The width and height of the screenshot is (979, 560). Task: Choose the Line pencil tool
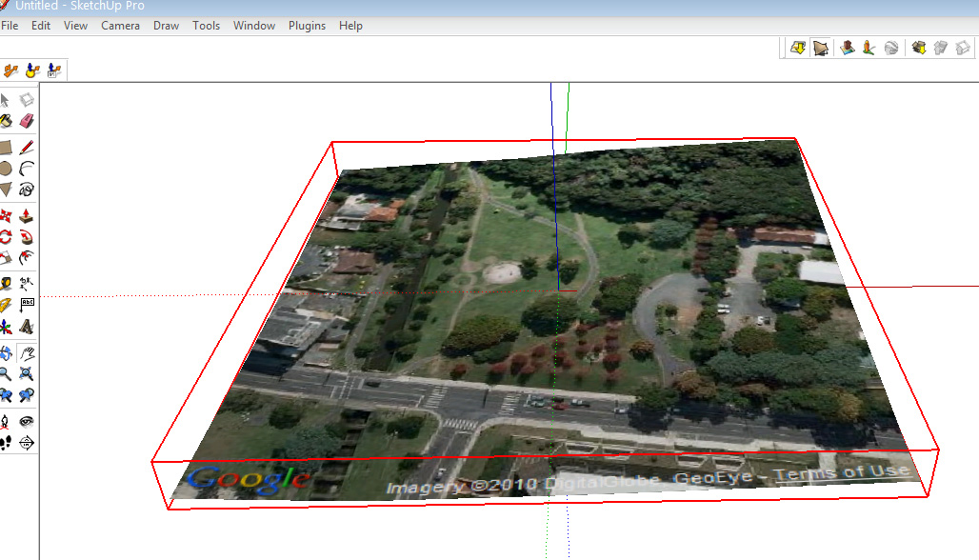click(x=27, y=147)
